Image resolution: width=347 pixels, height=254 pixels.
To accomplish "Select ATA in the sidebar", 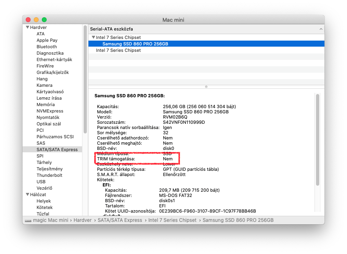I will [x=41, y=34].
